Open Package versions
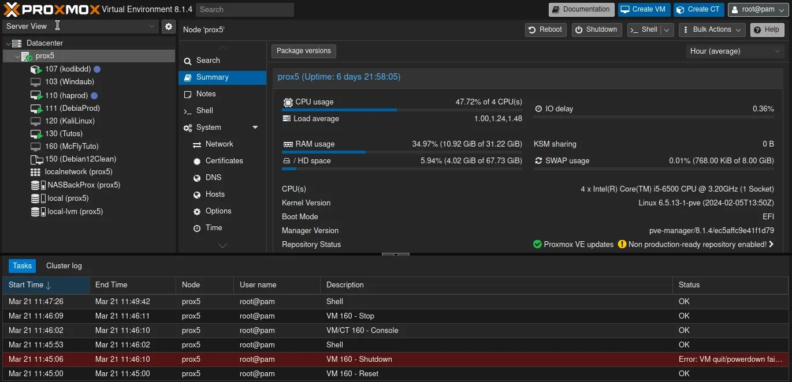The height and width of the screenshot is (382, 792). pyautogui.click(x=303, y=51)
